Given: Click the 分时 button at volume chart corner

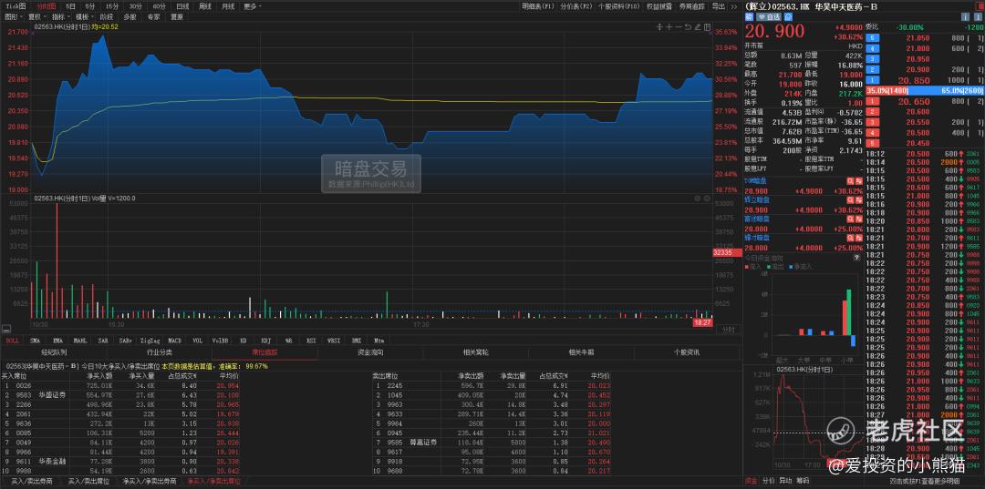Looking at the screenshot, I should coord(727,330).
